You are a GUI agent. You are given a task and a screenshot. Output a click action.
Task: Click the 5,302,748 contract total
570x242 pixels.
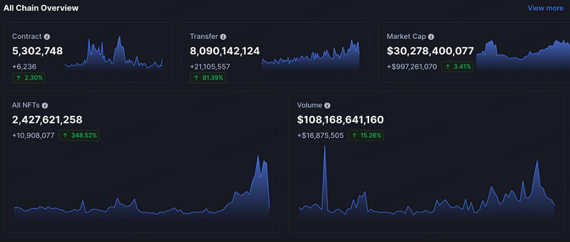(x=38, y=51)
